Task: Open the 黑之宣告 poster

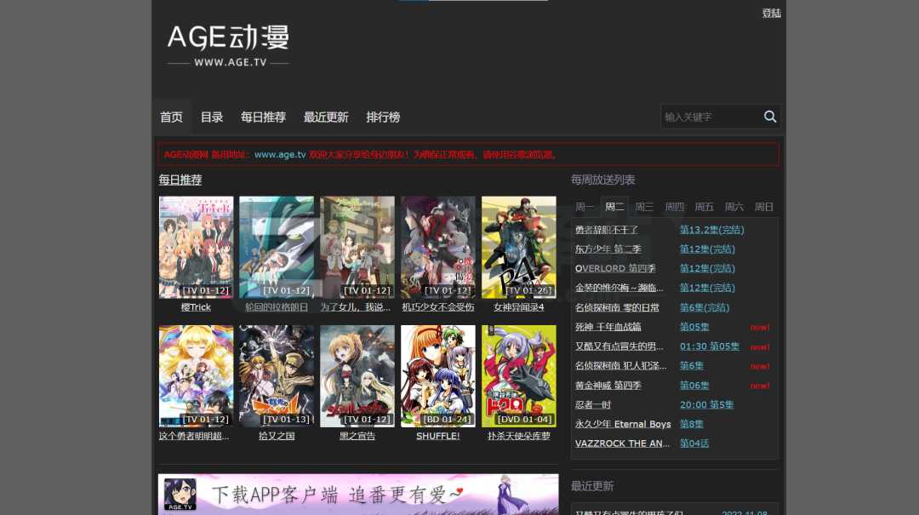Action: (357, 375)
